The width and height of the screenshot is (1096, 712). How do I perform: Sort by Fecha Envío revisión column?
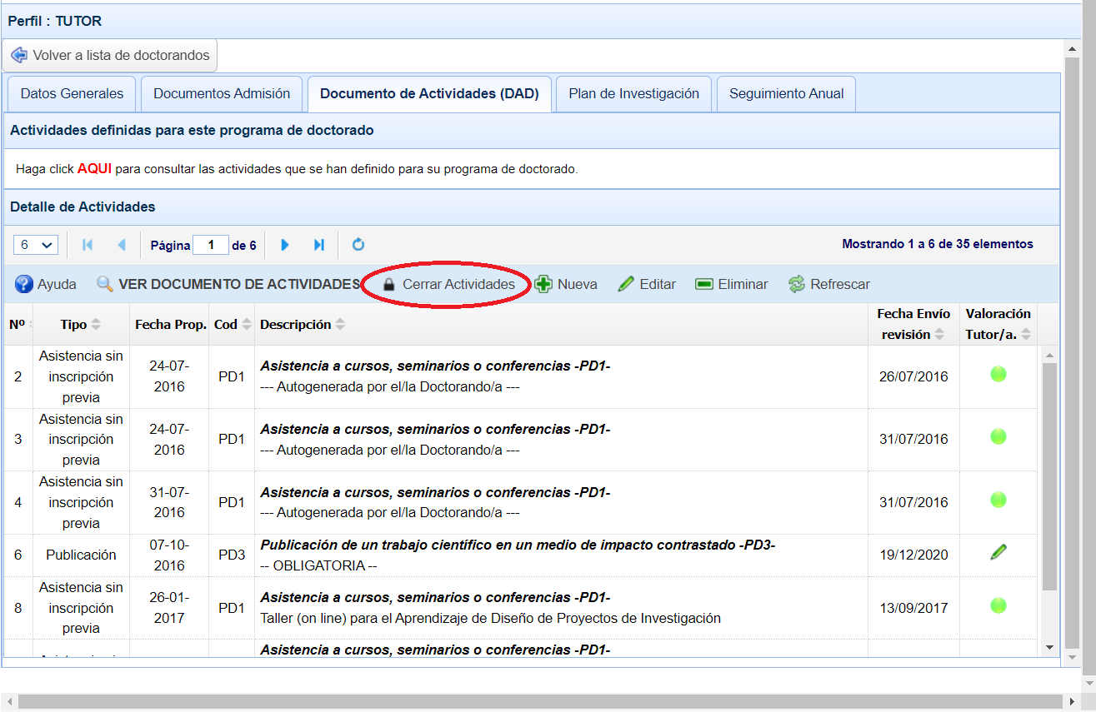point(913,324)
